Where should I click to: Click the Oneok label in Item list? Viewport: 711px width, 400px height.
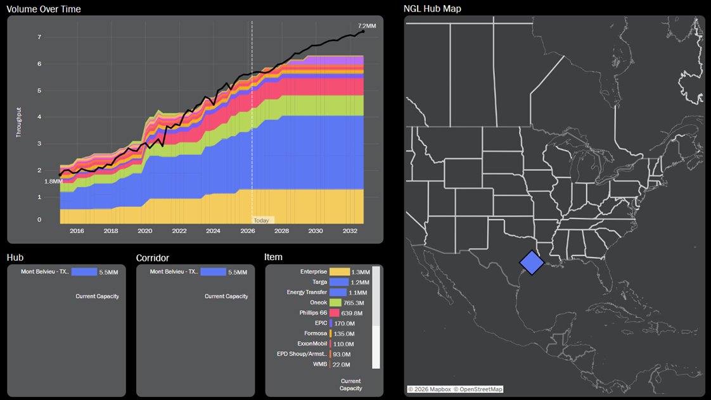tap(318, 303)
